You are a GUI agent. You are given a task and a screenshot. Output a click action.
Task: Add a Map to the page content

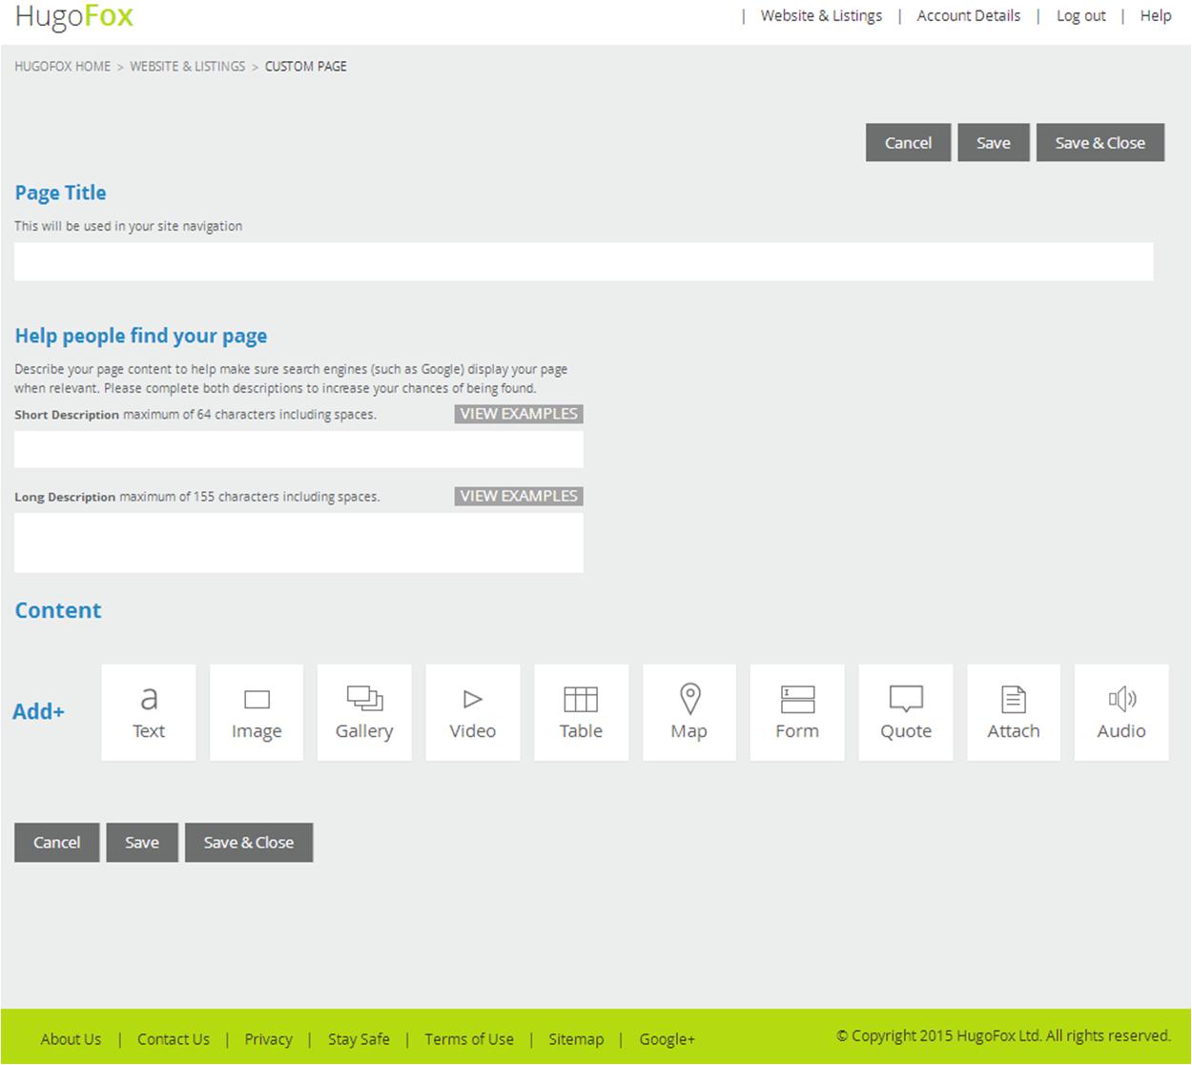tap(688, 711)
